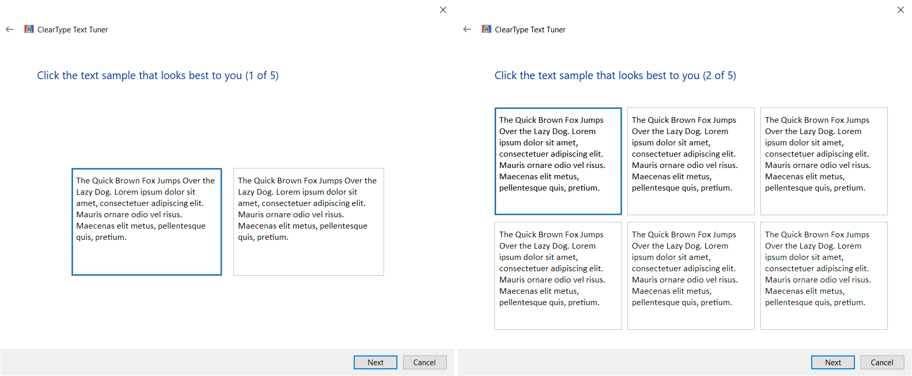
Task: Click Next in the step 1 of 5 window
Action: (x=375, y=362)
